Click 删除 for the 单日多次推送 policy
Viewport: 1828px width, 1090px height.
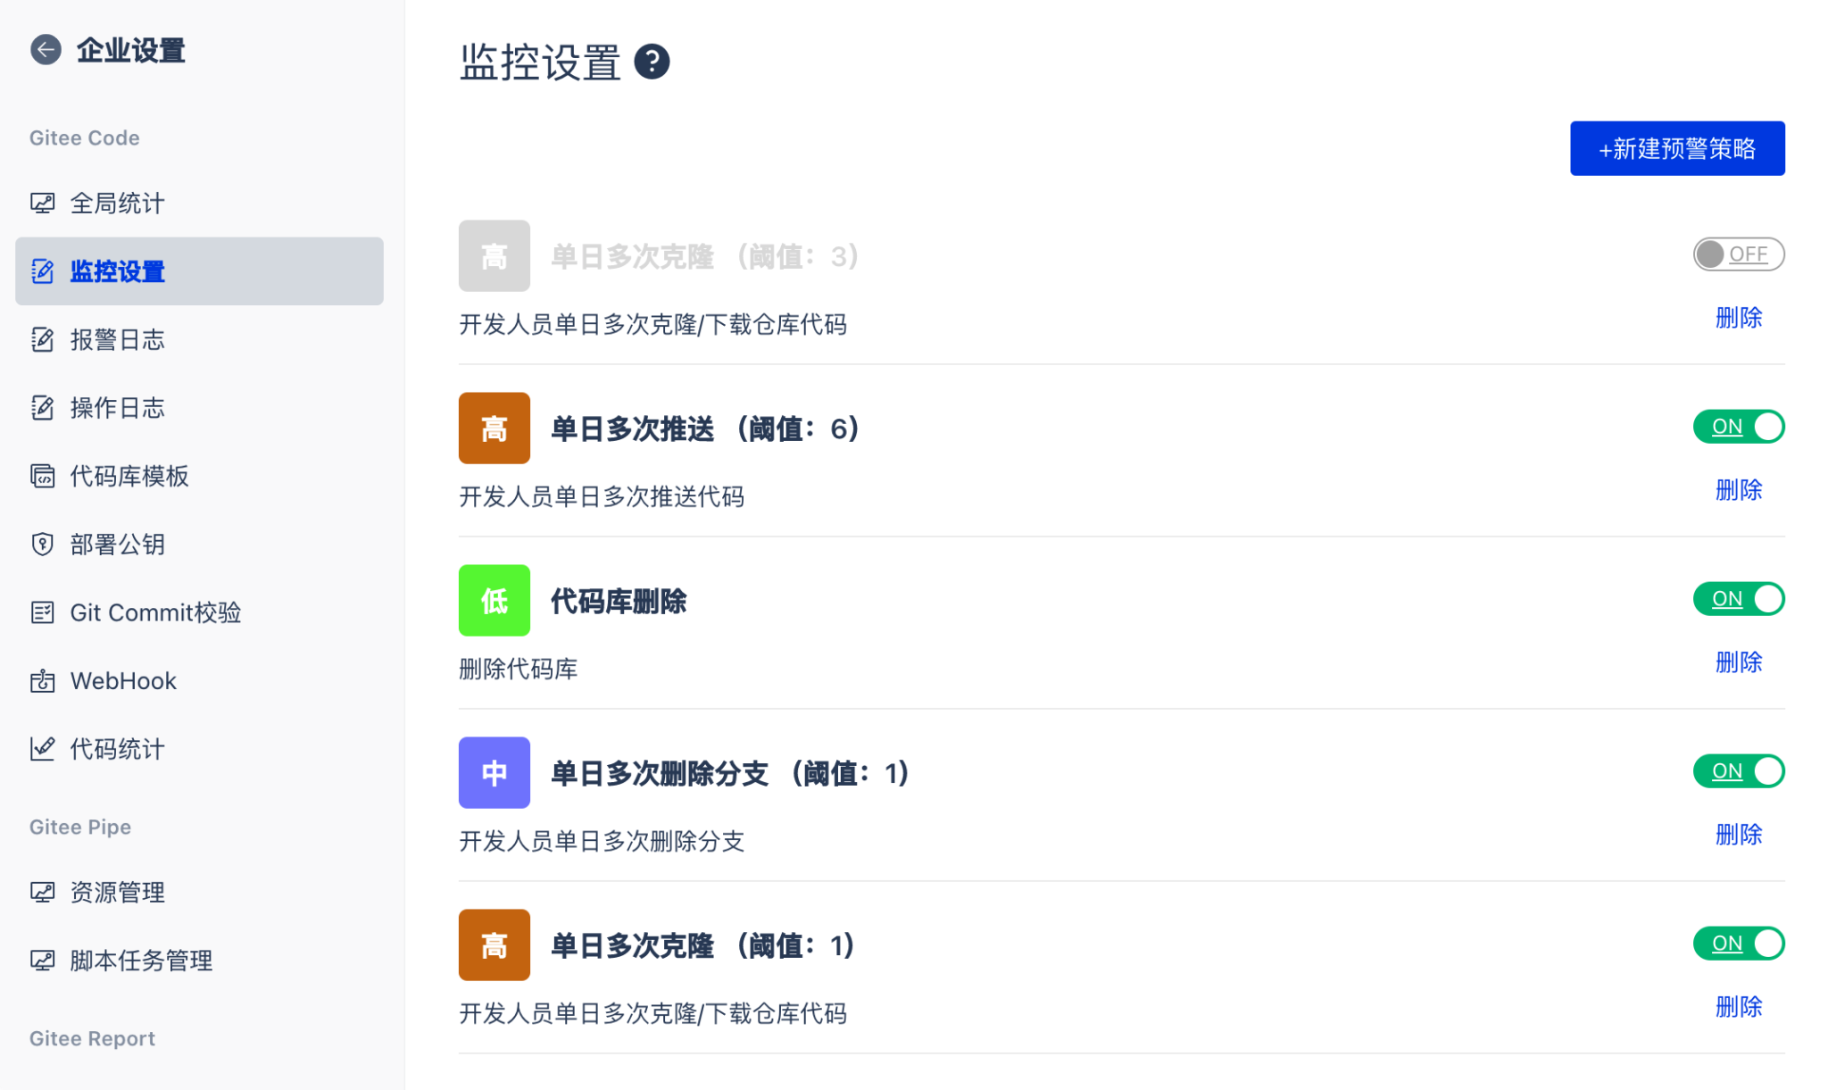tap(1738, 489)
